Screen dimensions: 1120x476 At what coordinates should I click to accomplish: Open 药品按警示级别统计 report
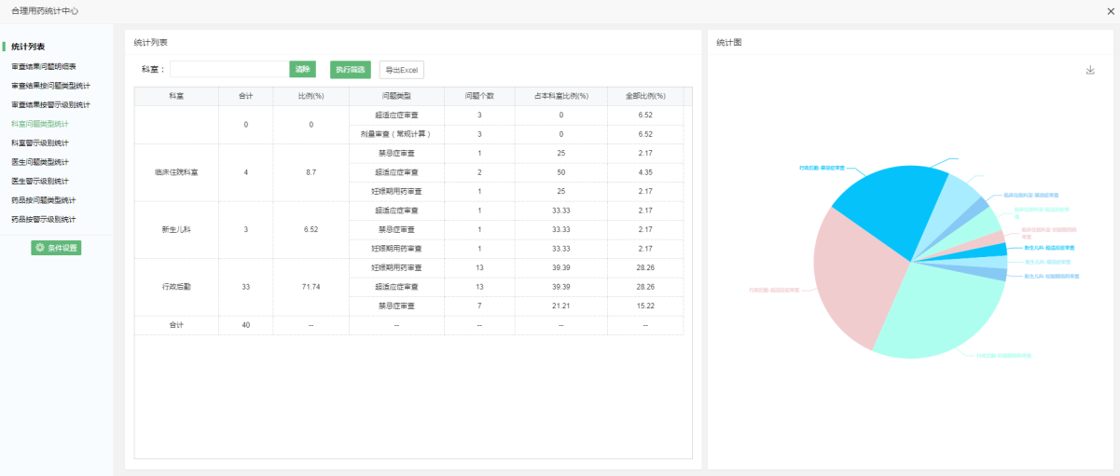43,219
